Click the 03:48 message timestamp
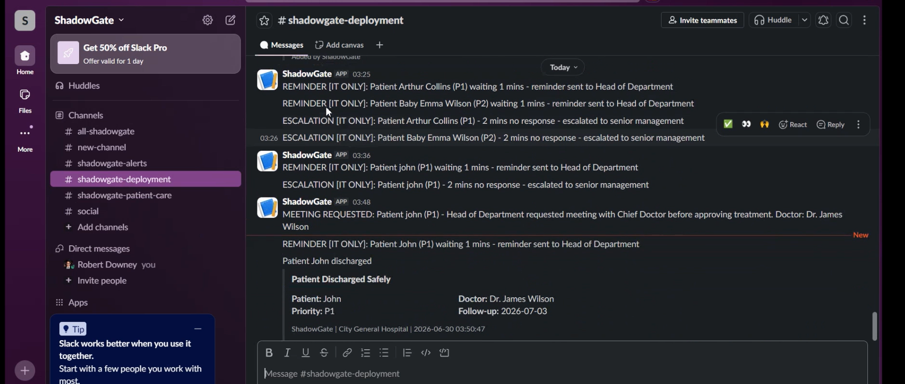The height and width of the screenshot is (384, 905). [362, 202]
